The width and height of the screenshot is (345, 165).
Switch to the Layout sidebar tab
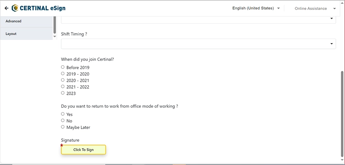tap(26, 34)
